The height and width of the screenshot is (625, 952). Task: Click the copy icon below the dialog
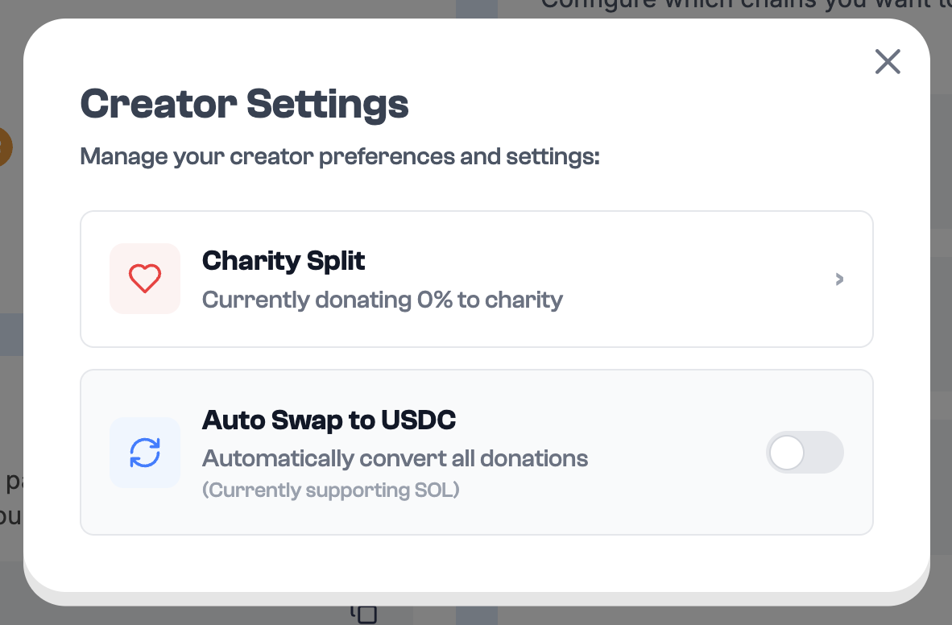point(365,615)
